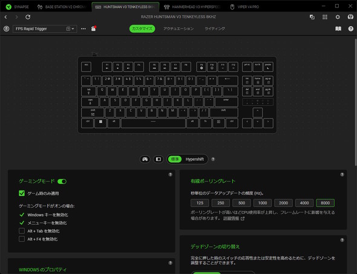Image resolution: width=357 pixels, height=274 pixels.
Task: Toggle the ゲーミングモード switch
Action: [62, 181]
